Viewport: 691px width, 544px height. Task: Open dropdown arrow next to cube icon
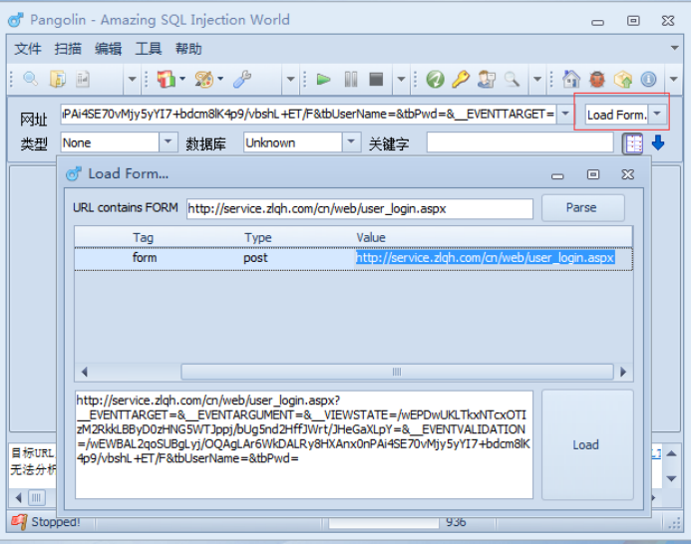pyautogui.click(x=182, y=79)
